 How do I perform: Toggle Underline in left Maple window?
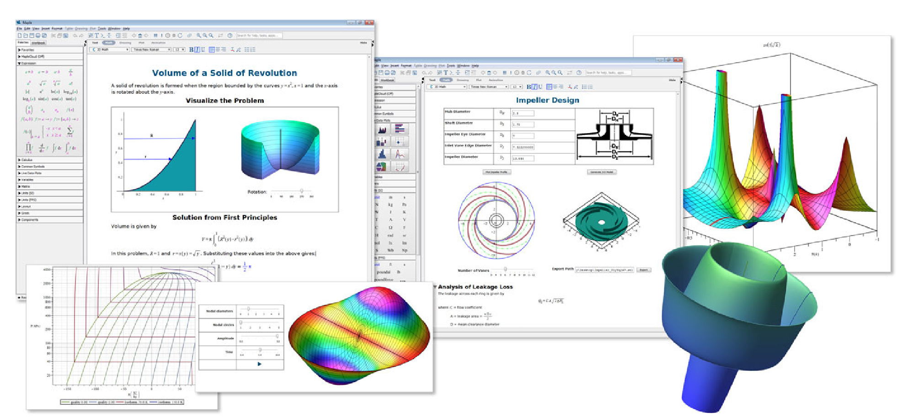click(x=203, y=49)
